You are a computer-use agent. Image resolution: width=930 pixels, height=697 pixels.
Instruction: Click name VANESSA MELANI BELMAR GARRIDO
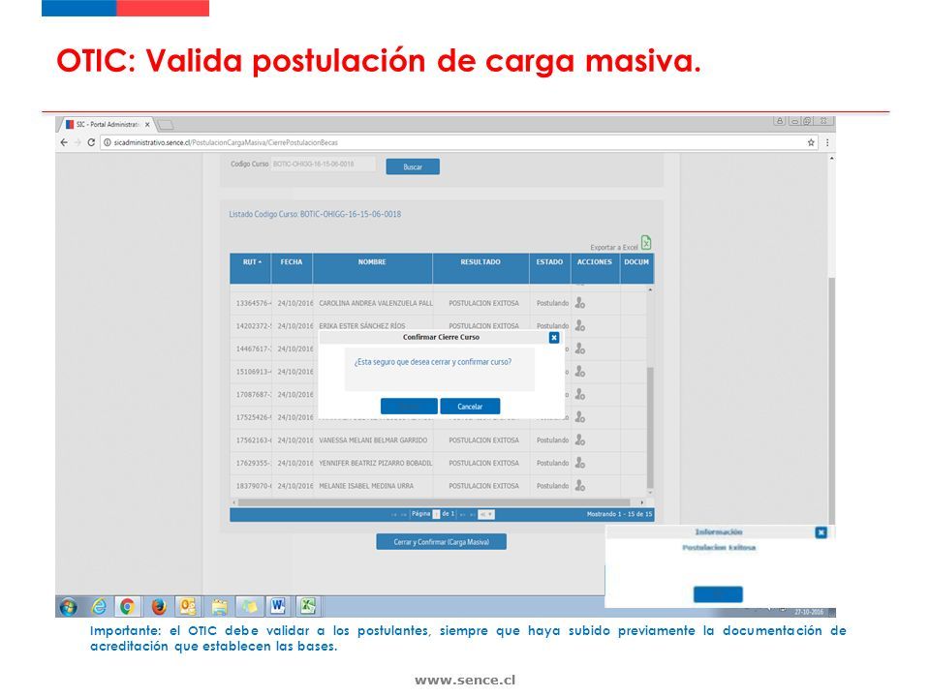373,440
